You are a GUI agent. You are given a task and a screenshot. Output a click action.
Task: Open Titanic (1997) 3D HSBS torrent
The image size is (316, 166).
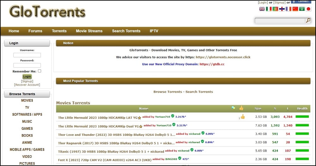tap(111, 152)
